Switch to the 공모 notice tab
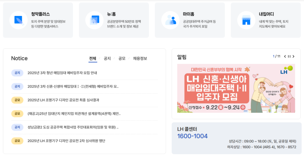This screenshot has height=158, width=304. click(x=122, y=58)
